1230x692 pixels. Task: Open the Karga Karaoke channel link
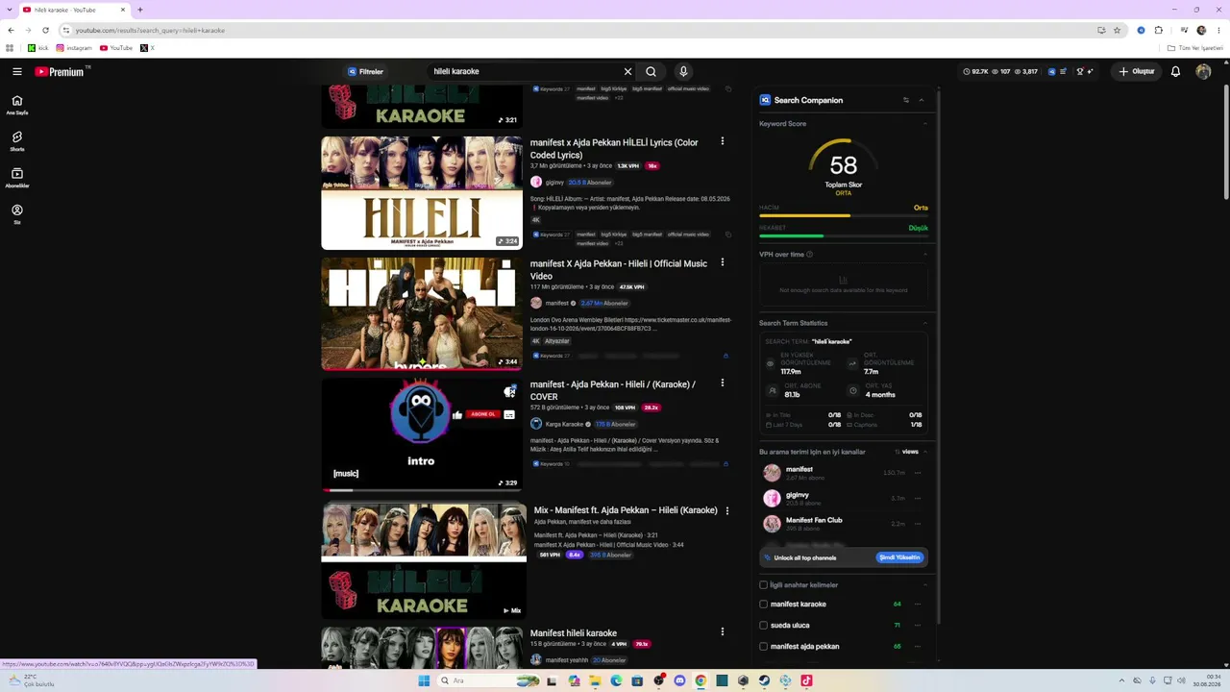click(564, 424)
